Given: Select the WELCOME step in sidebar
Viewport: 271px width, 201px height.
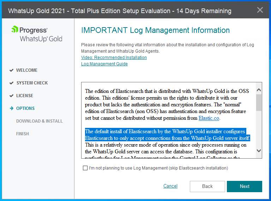Looking at the screenshot, I should (x=27, y=70).
